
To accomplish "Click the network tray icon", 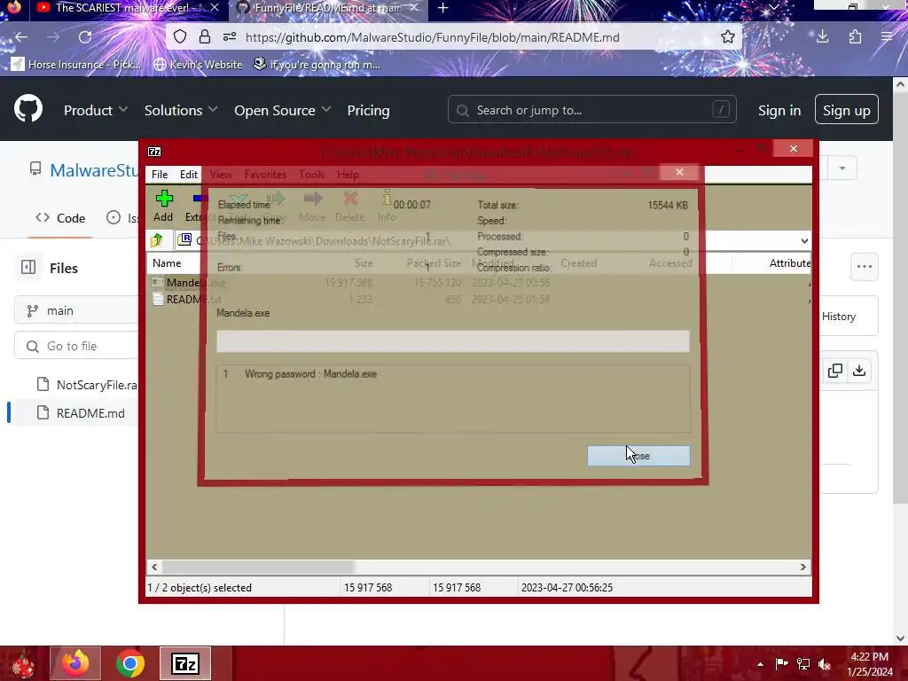I will (803, 663).
